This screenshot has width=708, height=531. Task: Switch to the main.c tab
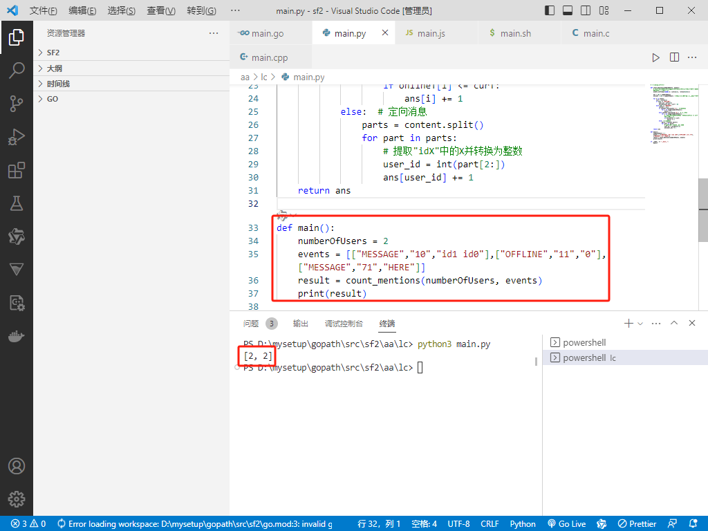[x=602, y=33]
